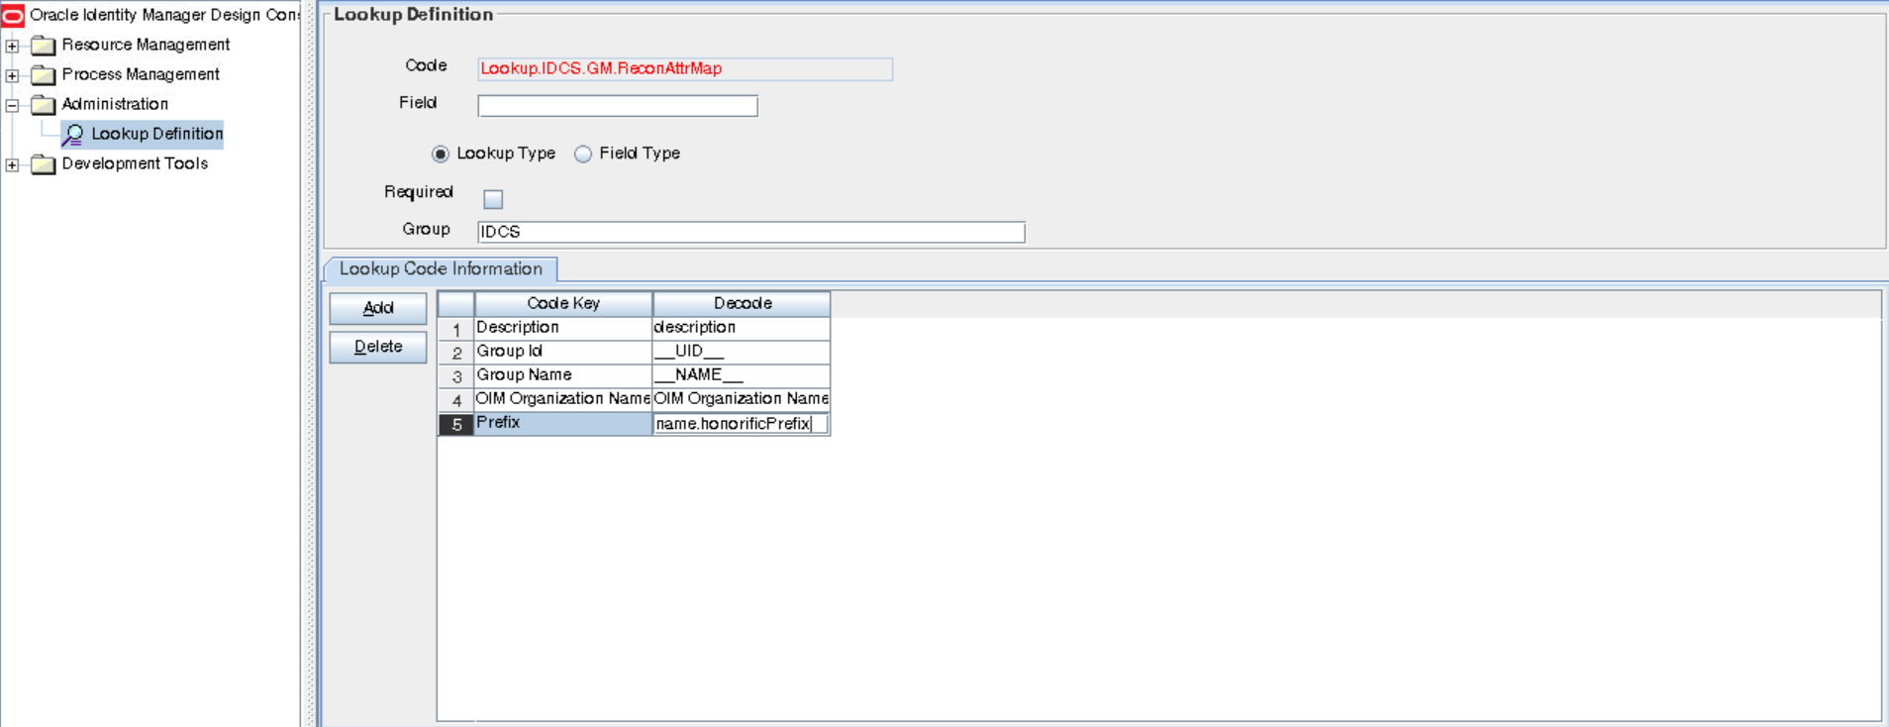Click the Oracle logo icon in the tree root
This screenshot has height=727, width=1889.
coord(13,15)
